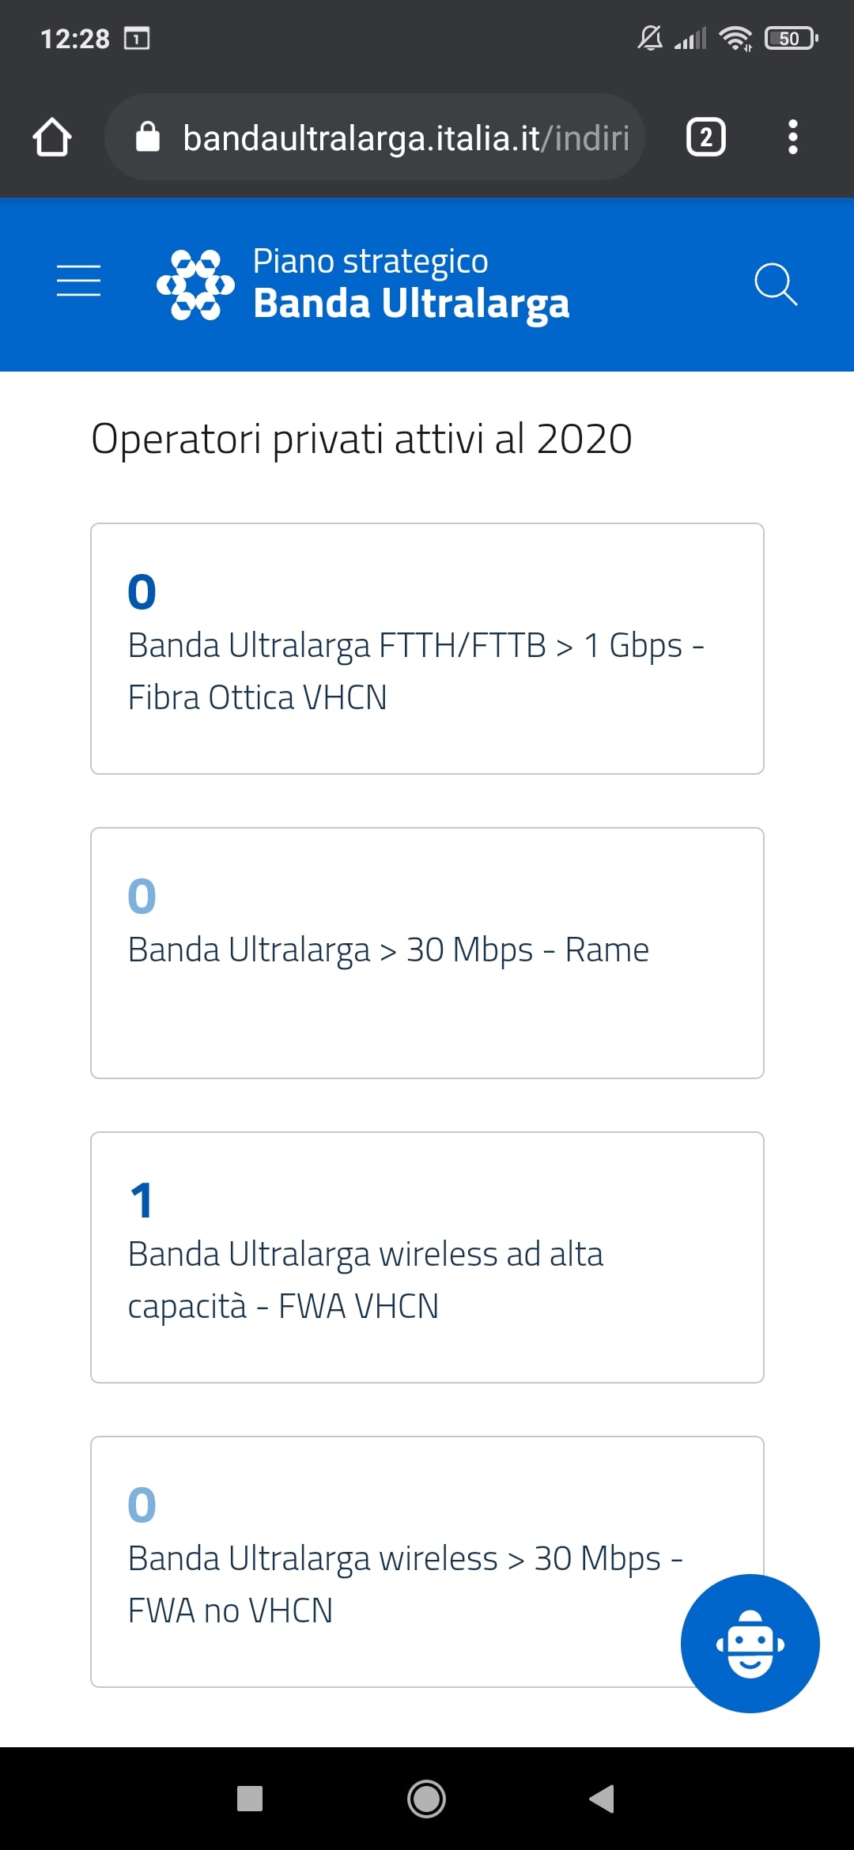Viewport: 854px width, 1850px height.
Task: Select the FTTH/FTTB Fibra Ottica VHCN card
Action: coord(427,648)
